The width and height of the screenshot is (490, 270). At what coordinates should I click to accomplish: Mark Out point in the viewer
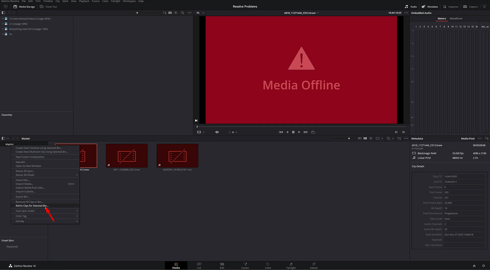[403, 132]
